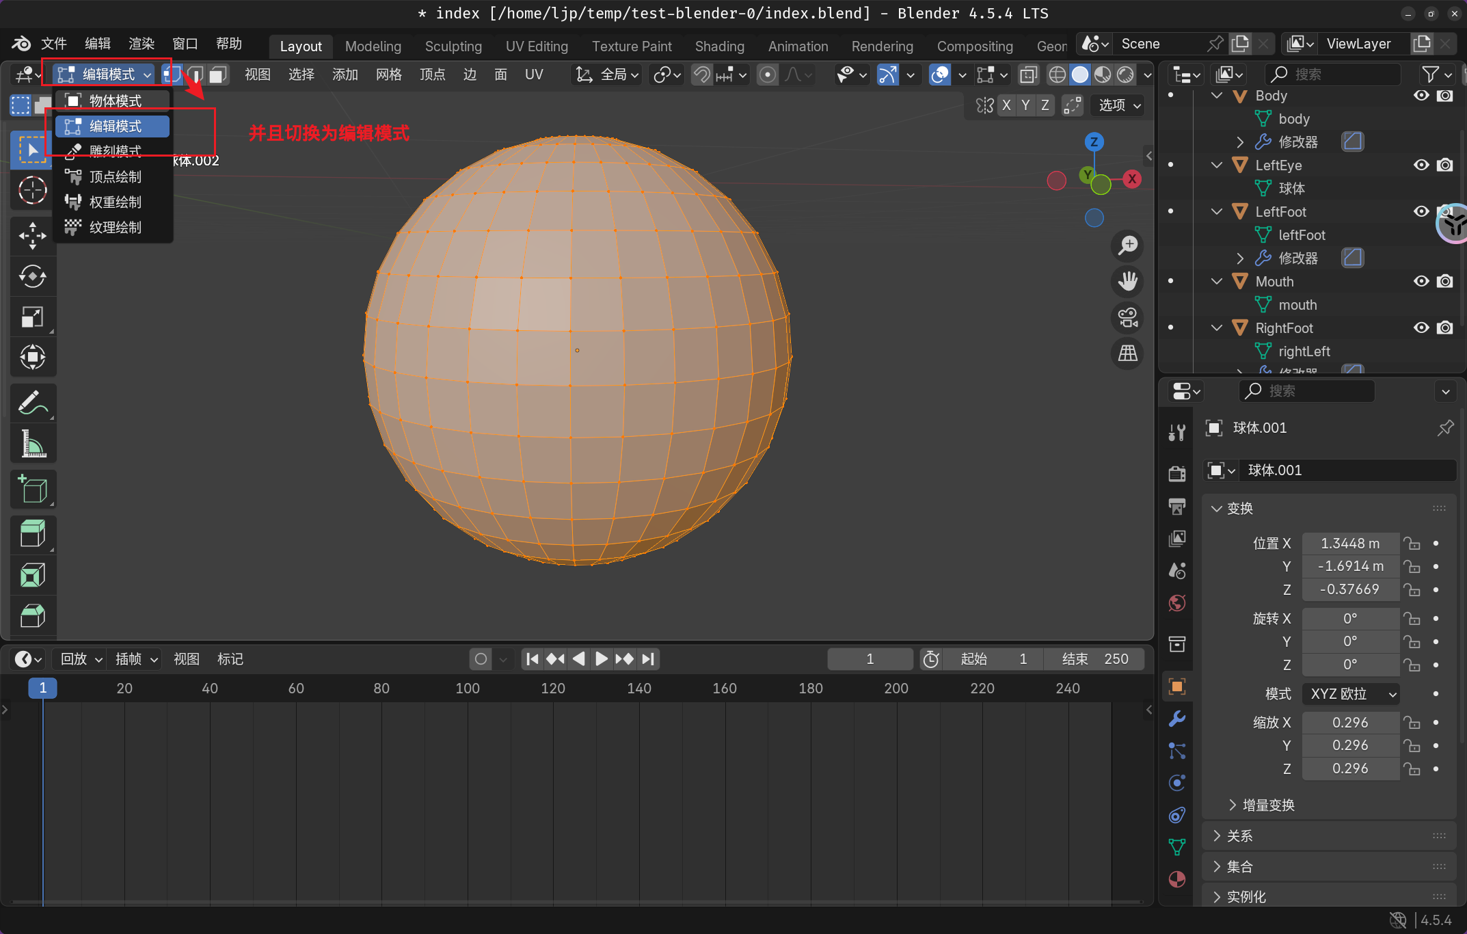This screenshot has width=1467, height=934.
Task: Collapse the Body collection in outliner
Action: tap(1217, 96)
